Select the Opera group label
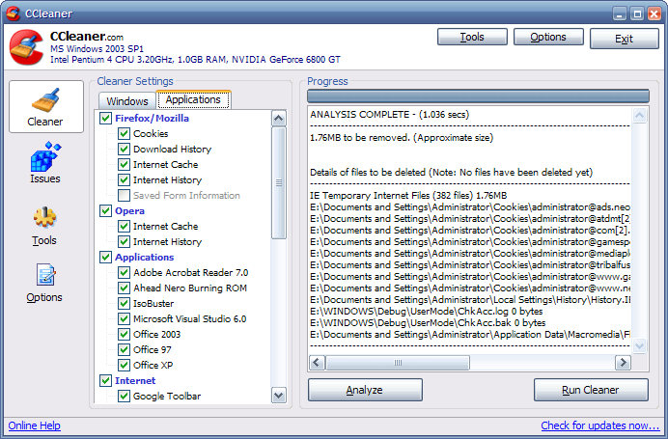 tap(130, 210)
